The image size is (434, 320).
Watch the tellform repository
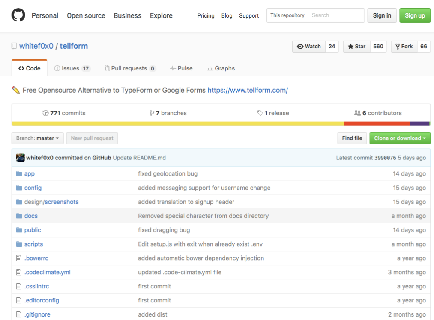click(x=309, y=47)
